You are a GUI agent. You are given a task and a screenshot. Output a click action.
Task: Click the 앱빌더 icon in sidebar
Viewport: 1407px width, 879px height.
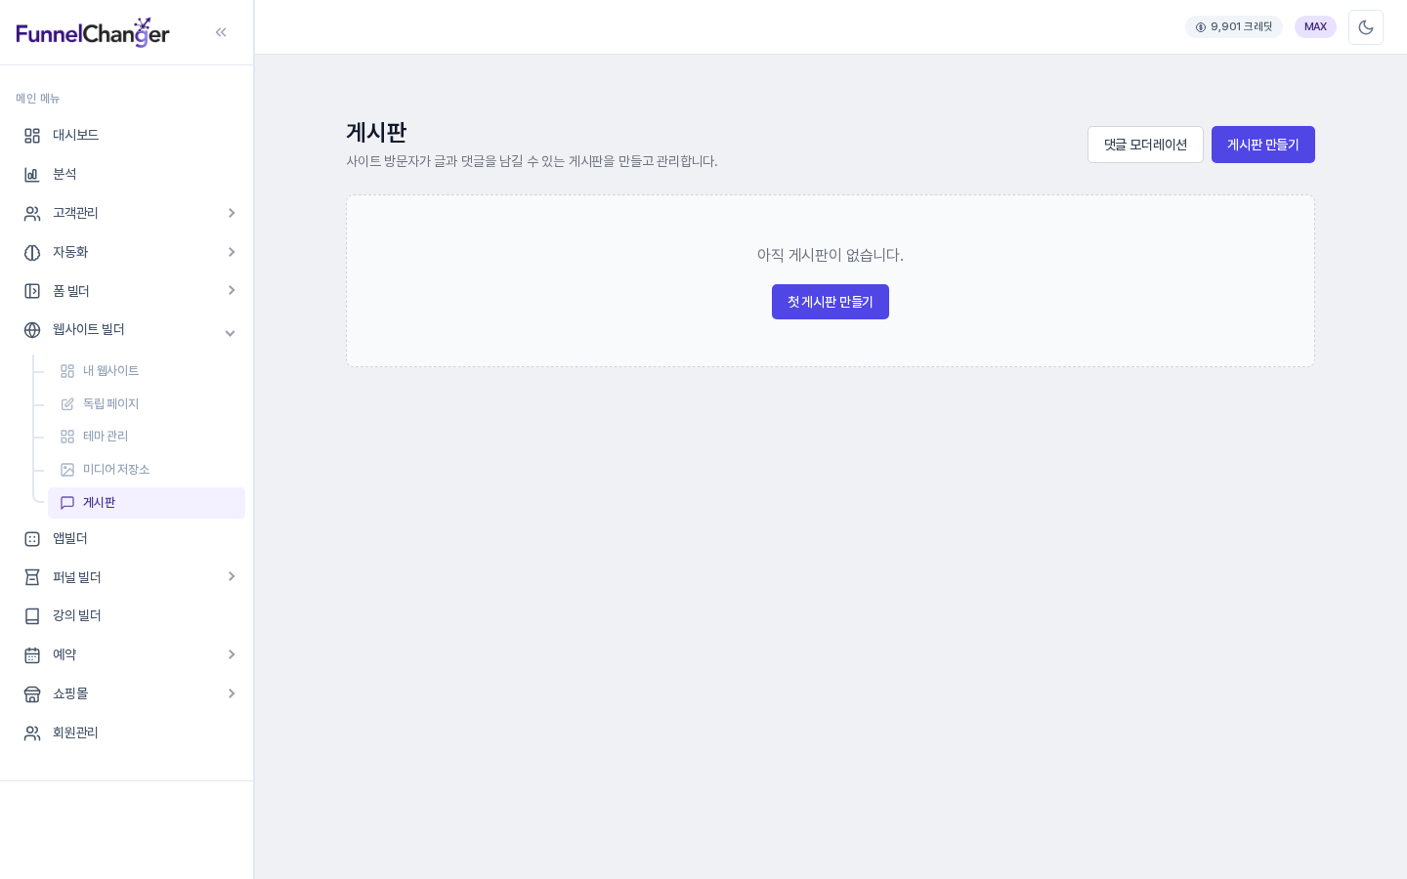[x=32, y=539]
